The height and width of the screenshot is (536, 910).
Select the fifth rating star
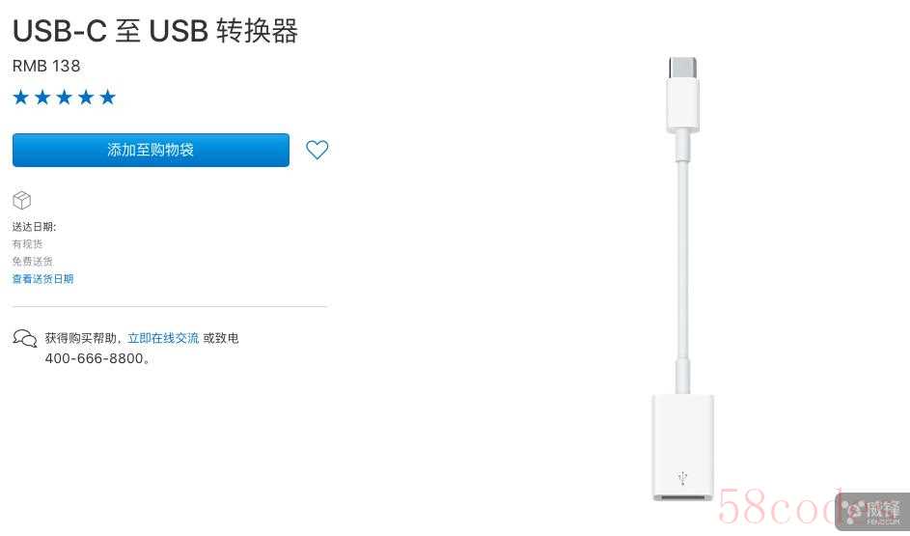(x=107, y=97)
